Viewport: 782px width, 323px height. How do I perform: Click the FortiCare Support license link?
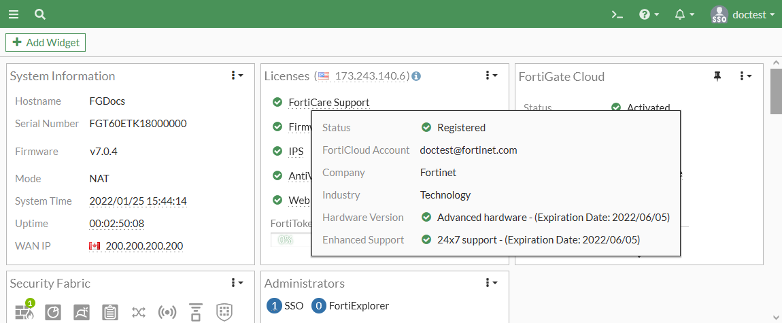click(x=328, y=103)
